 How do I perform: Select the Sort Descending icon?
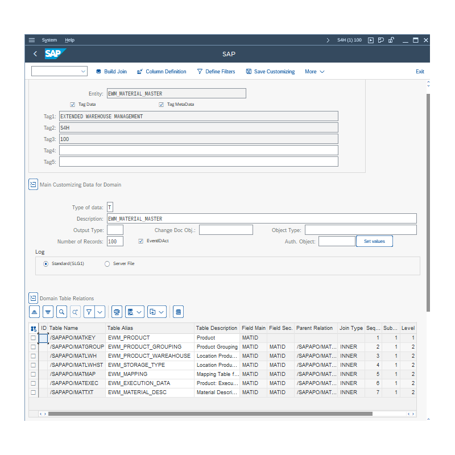[48, 312]
